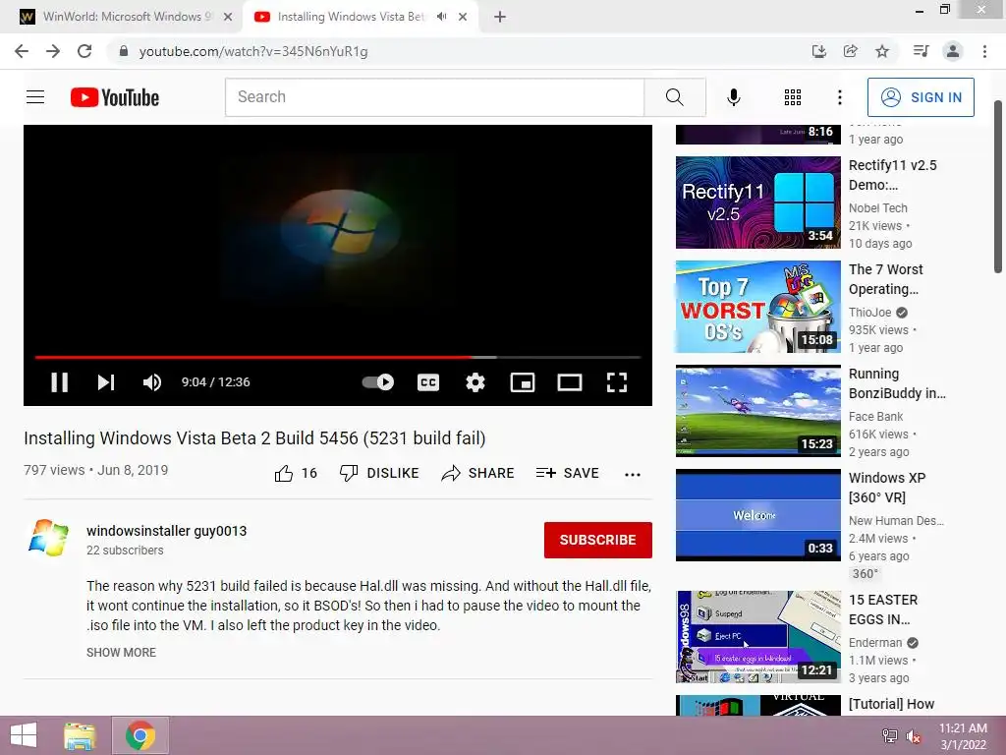This screenshot has width=1006, height=755.
Task: Open the taskbar clock and date
Action: (963, 736)
